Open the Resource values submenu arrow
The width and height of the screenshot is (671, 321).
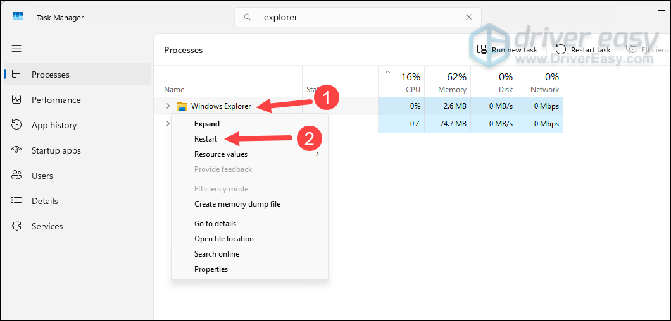318,154
